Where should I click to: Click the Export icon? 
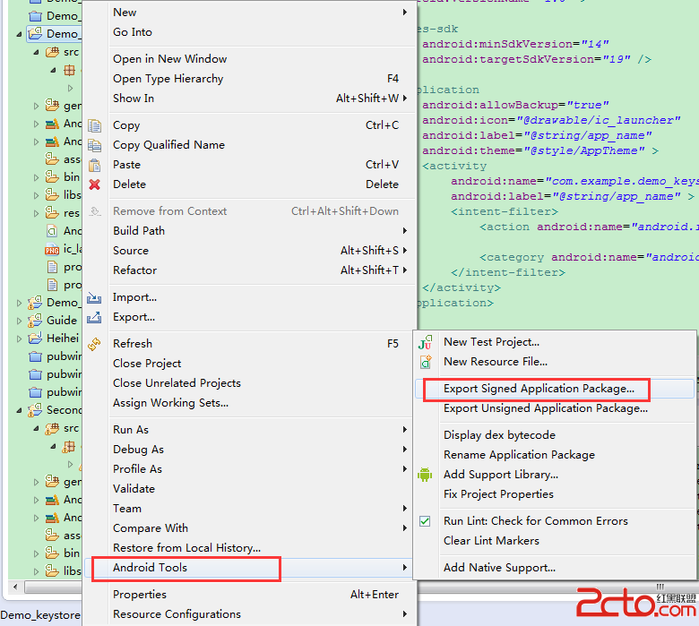94,317
